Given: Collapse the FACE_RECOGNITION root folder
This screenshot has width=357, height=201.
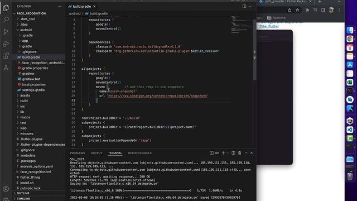Looking at the screenshot, I should (x=31, y=13).
